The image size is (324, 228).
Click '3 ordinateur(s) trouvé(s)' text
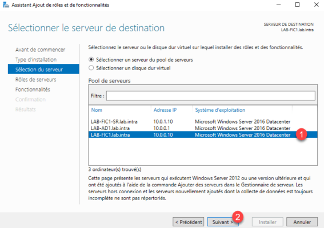tap(115, 169)
